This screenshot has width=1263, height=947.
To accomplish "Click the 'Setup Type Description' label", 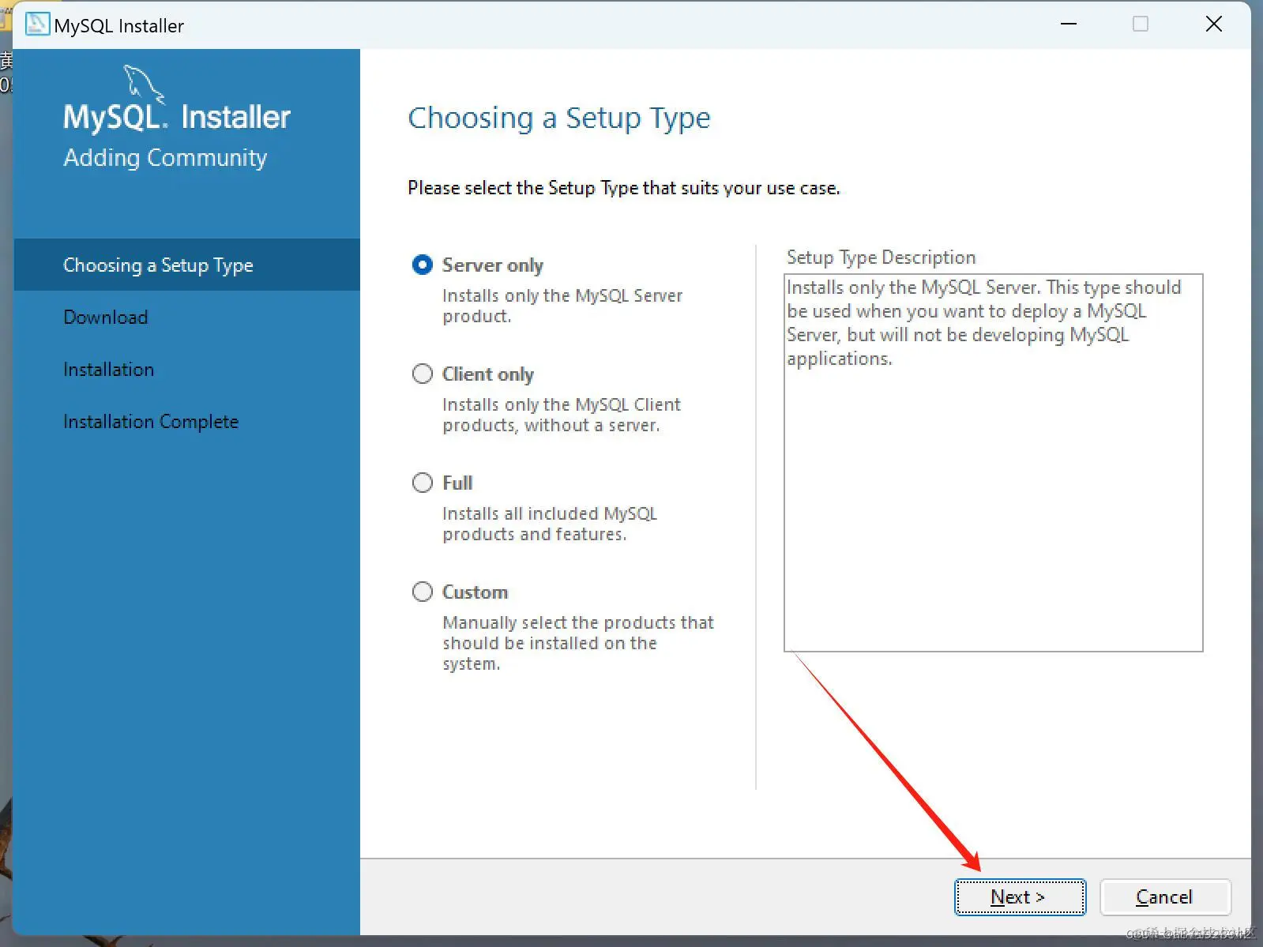I will pos(881,257).
